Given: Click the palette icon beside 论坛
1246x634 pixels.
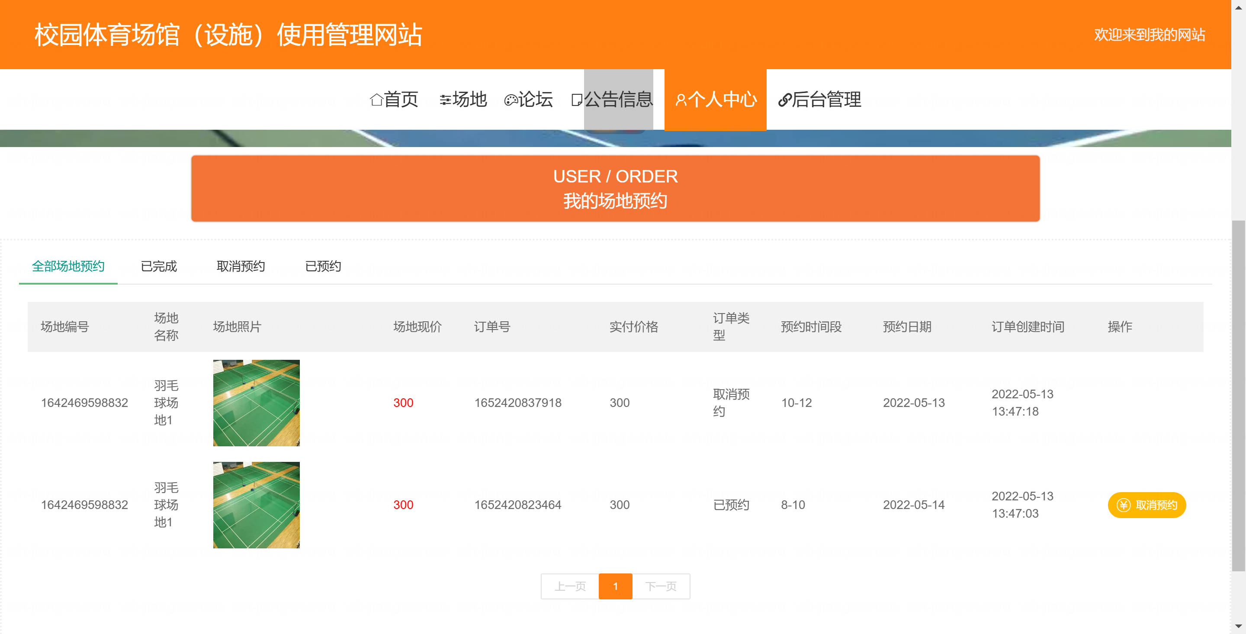Looking at the screenshot, I should pos(511,99).
